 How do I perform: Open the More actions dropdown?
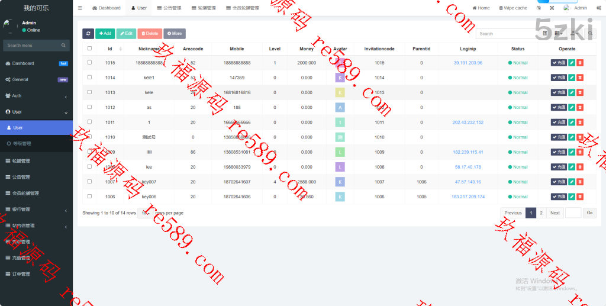tap(174, 34)
